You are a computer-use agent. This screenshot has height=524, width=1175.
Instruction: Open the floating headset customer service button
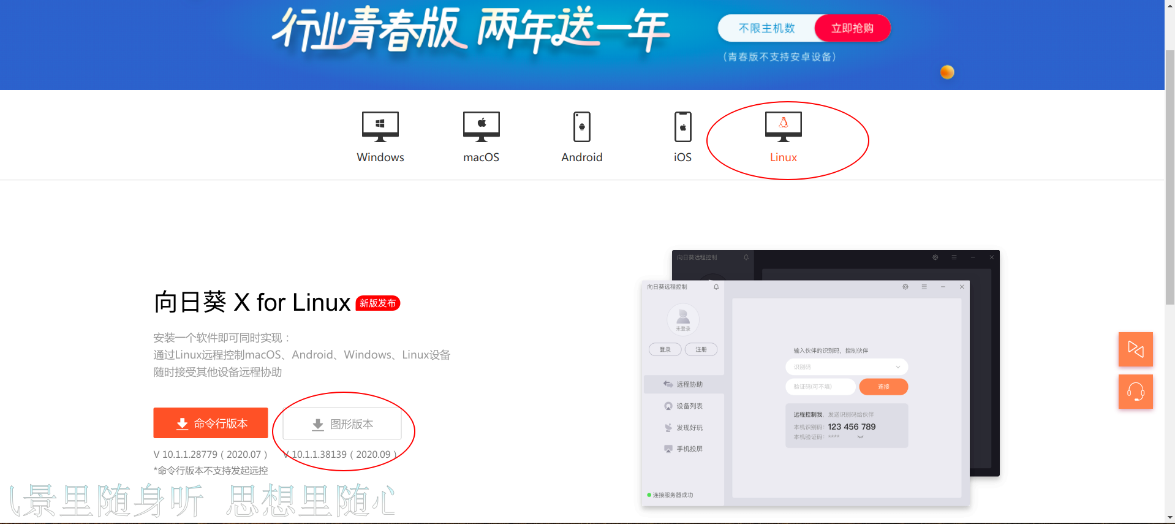pyautogui.click(x=1136, y=392)
